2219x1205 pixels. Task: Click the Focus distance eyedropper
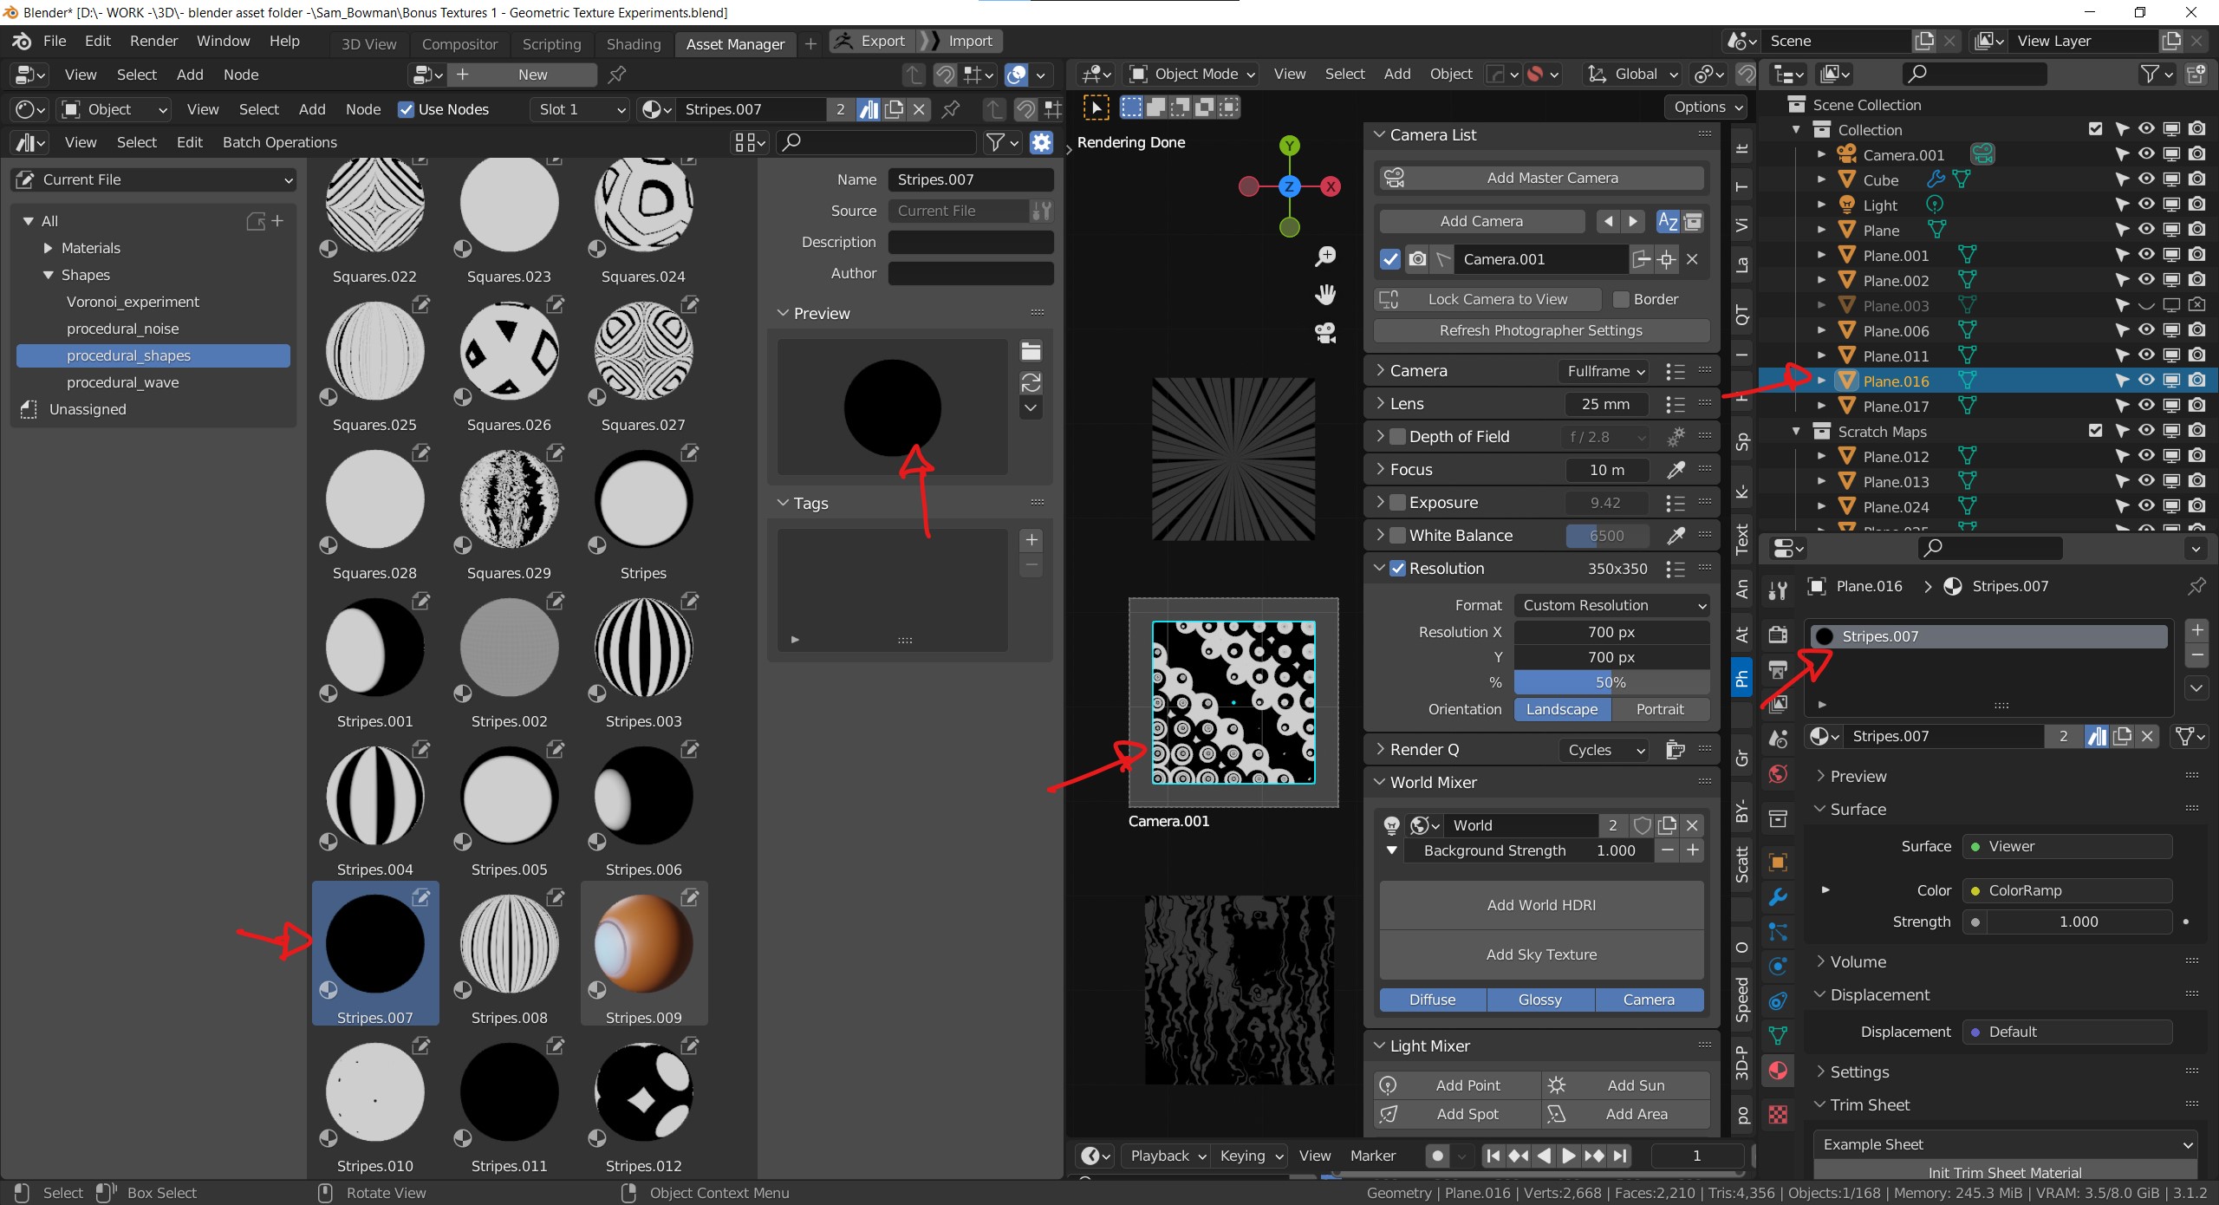click(x=1676, y=469)
